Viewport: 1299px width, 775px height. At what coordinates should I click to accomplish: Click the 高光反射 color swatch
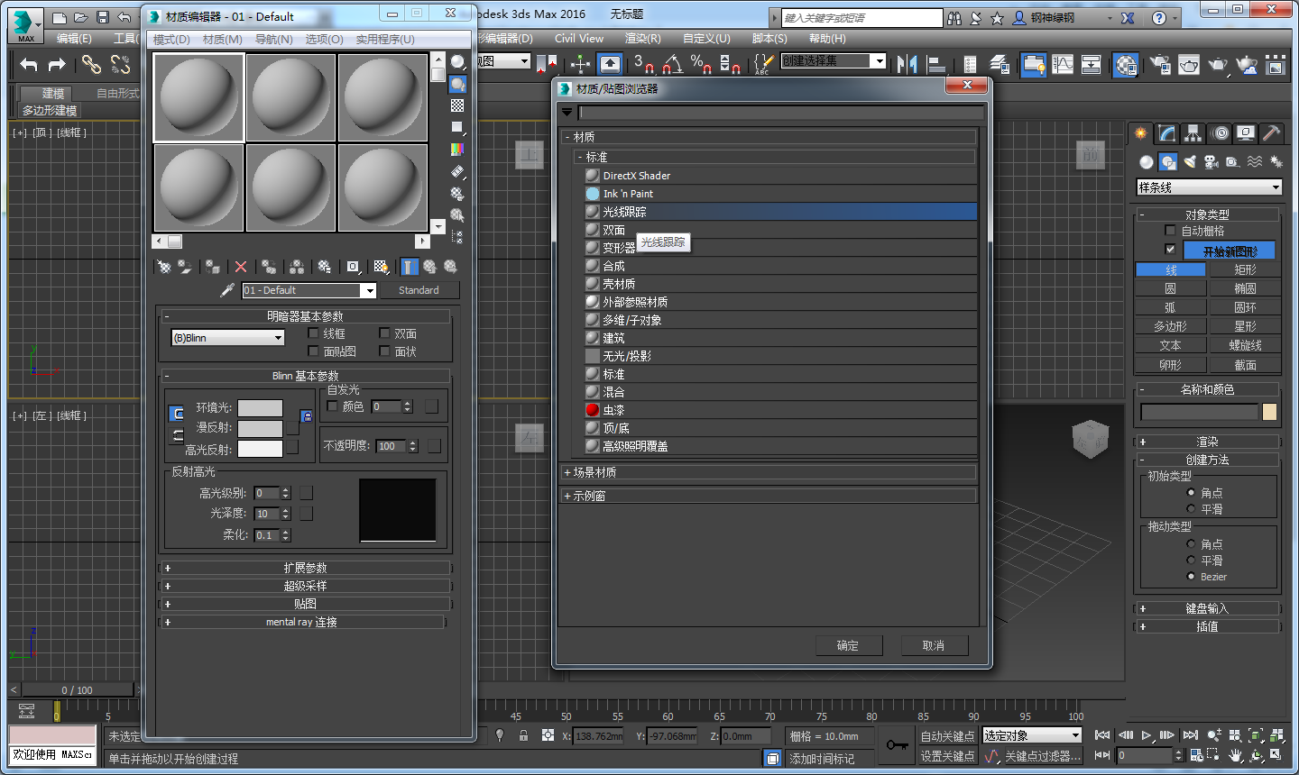pyautogui.click(x=260, y=449)
